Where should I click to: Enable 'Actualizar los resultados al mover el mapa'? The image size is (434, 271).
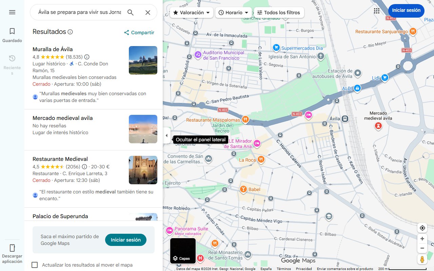point(35,265)
